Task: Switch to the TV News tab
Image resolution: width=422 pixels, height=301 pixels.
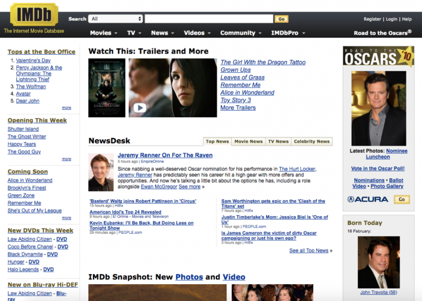Action: coord(278,141)
